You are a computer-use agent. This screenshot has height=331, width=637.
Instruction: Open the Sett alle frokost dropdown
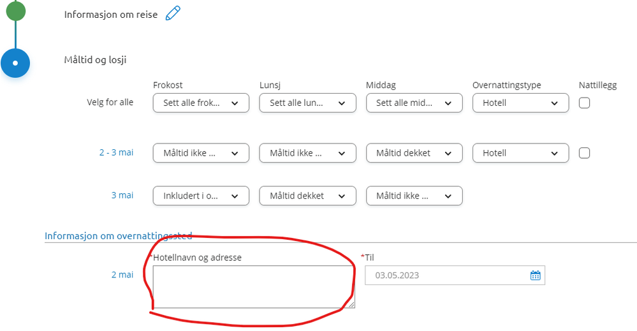coord(201,103)
